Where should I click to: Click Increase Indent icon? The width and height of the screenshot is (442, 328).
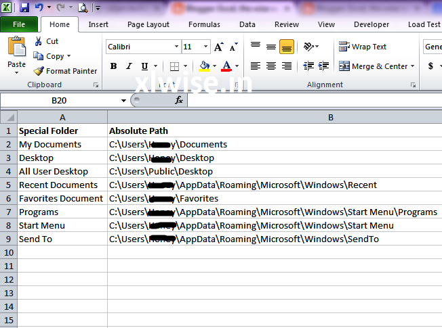[323, 66]
